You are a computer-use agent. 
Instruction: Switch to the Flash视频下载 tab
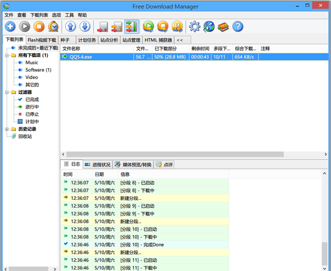point(42,40)
